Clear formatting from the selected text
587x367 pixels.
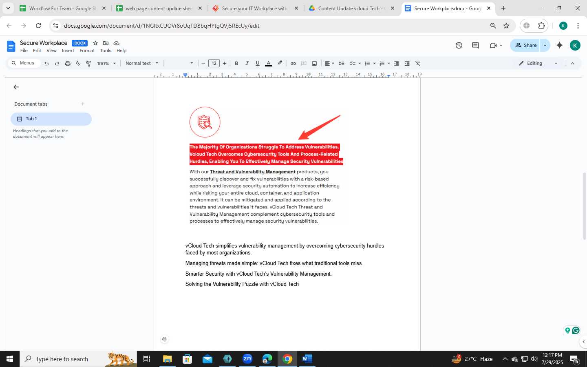click(418, 63)
